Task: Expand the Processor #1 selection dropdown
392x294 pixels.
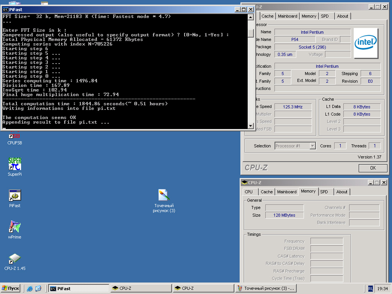Action: coord(312,146)
